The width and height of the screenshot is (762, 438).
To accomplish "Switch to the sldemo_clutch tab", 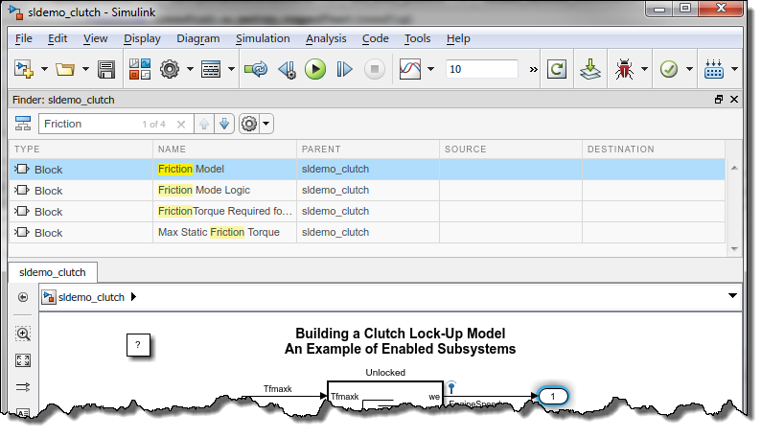I will click(x=53, y=272).
